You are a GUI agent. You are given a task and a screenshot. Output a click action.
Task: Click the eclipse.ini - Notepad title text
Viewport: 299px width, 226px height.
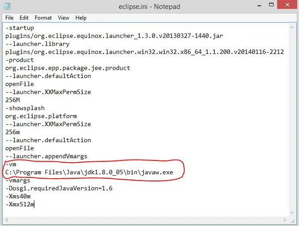(149, 7)
